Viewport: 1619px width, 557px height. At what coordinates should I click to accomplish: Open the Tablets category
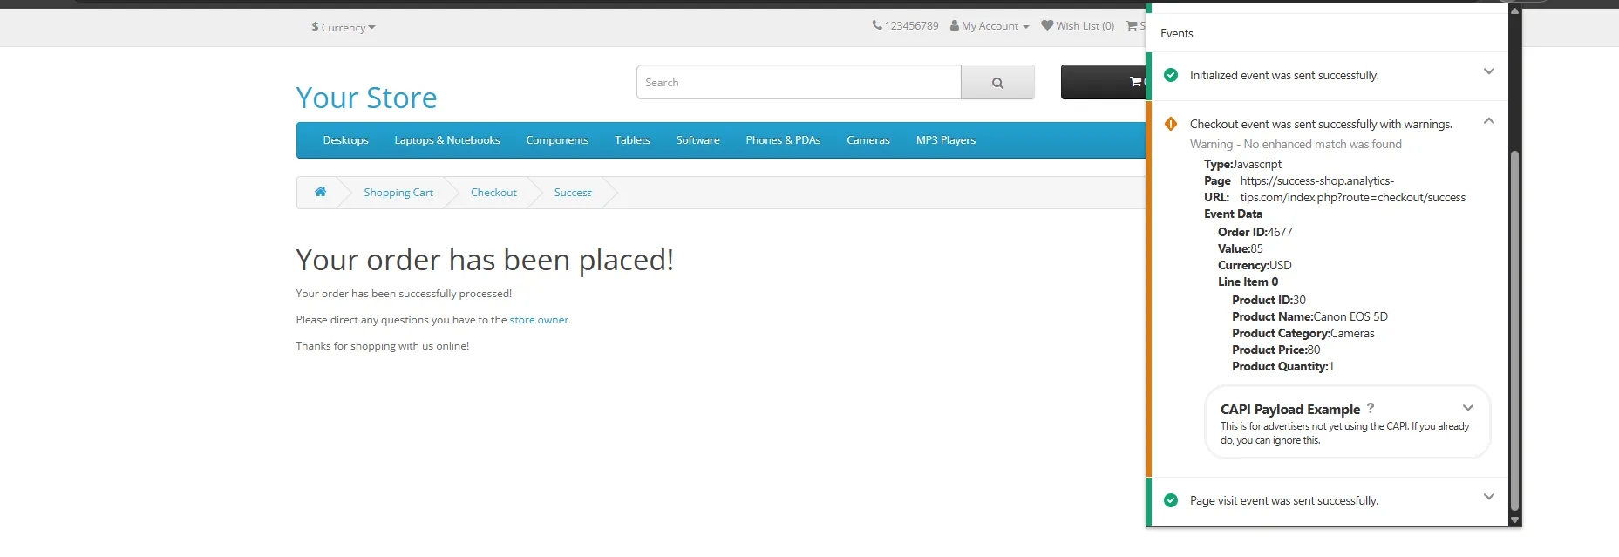[x=633, y=140]
